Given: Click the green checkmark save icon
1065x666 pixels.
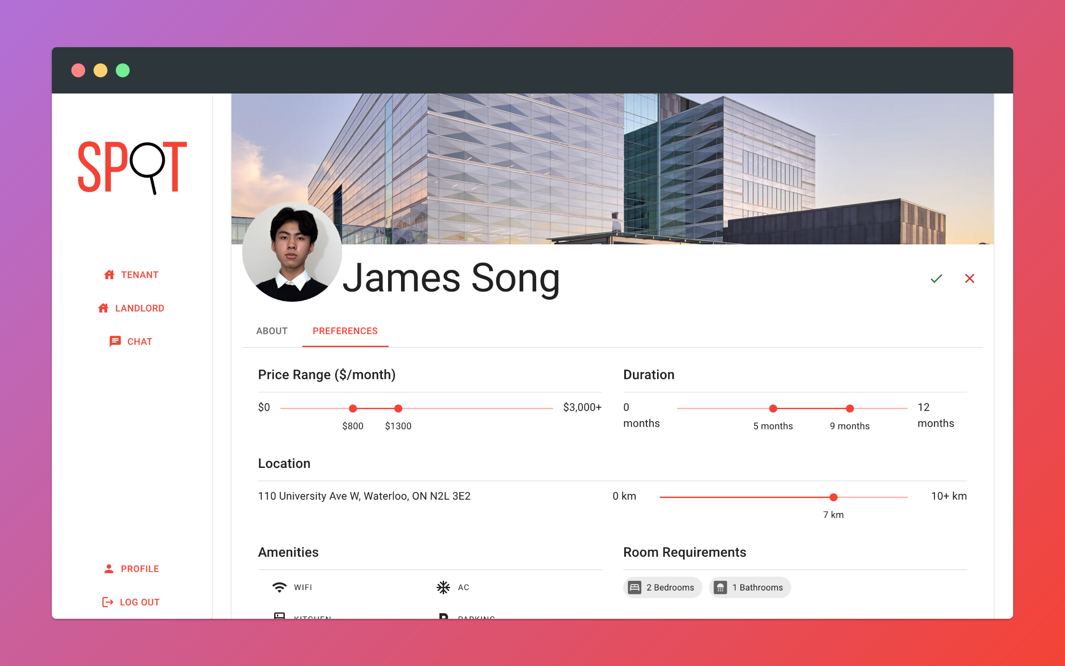Looking at the screenshot, I should pyautogui.click(x=936, y=278).
